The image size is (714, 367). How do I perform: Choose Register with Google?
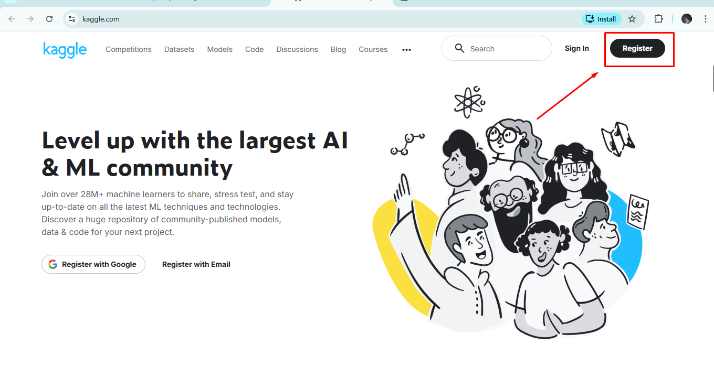tap(93, 264)
